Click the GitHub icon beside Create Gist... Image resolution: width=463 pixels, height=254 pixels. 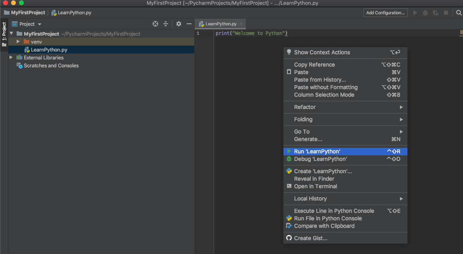[289, 238]
